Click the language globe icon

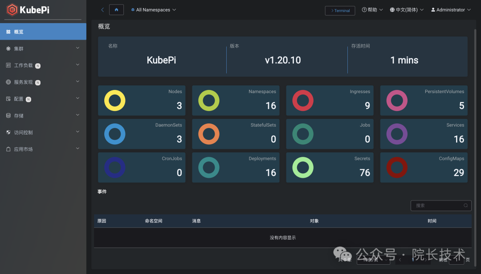pos(392,10)
